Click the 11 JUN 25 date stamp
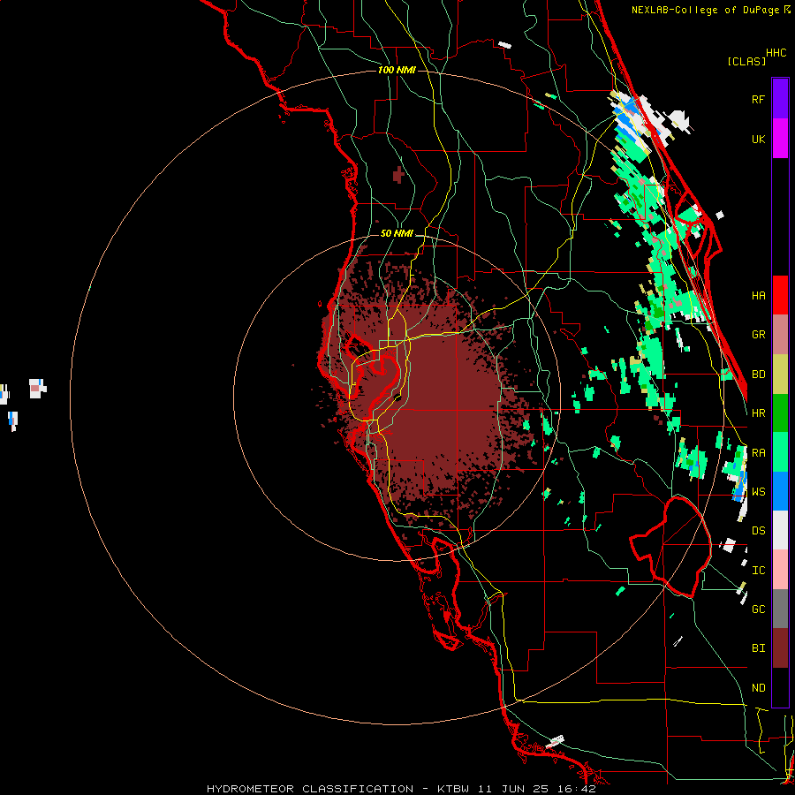 coord(516,789)
